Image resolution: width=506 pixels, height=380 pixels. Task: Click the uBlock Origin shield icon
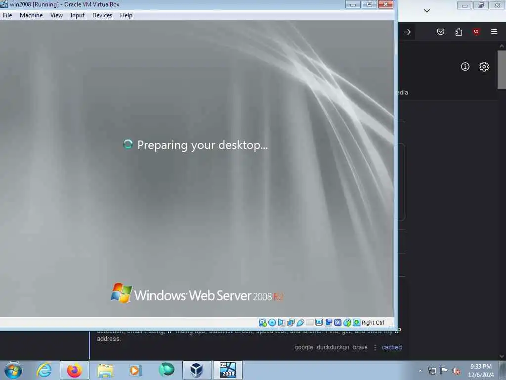point(476,32)
